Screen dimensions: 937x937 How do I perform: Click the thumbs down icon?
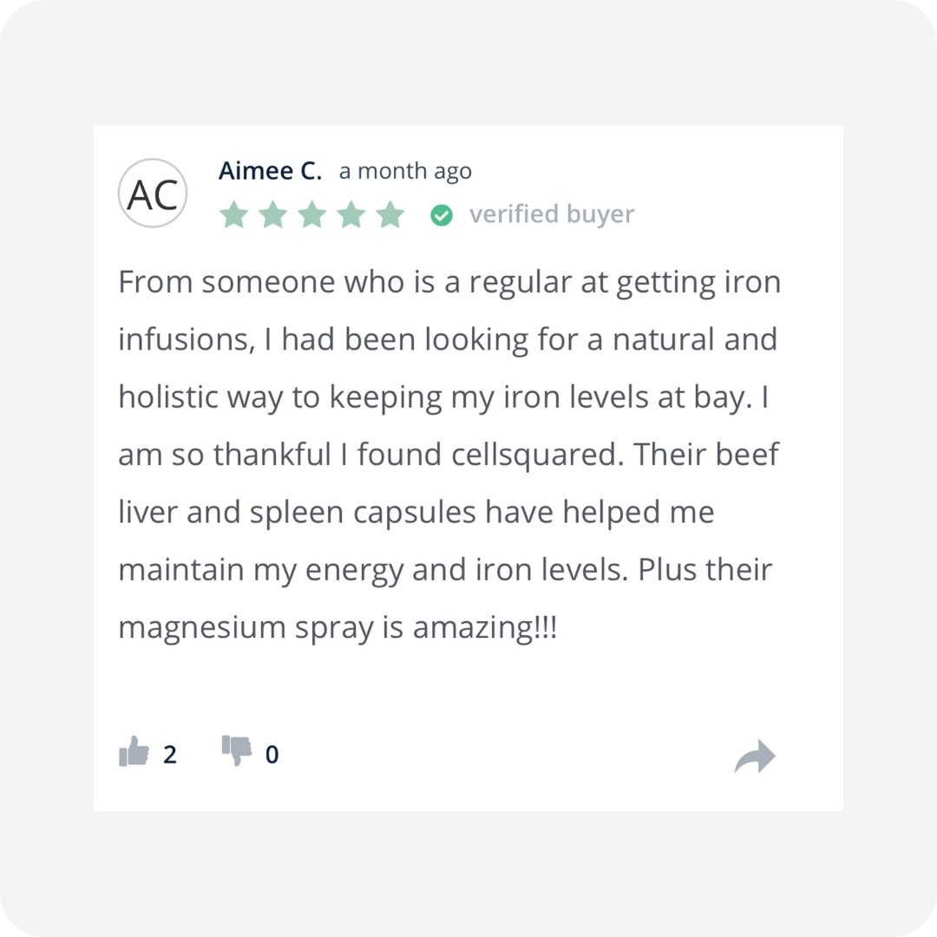(237, 751)
